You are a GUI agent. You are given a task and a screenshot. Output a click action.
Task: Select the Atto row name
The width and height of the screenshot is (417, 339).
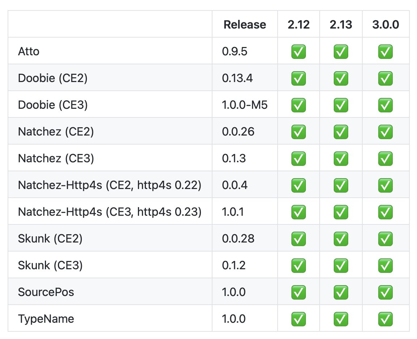(29, 51)
